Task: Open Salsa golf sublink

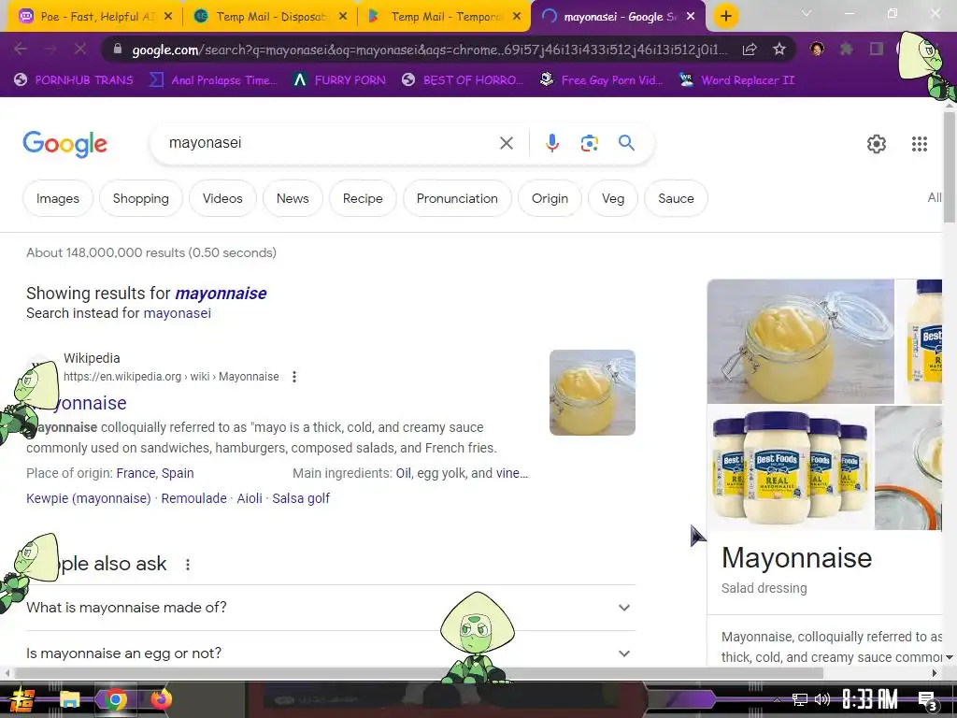Action: (x=301, y=498)
